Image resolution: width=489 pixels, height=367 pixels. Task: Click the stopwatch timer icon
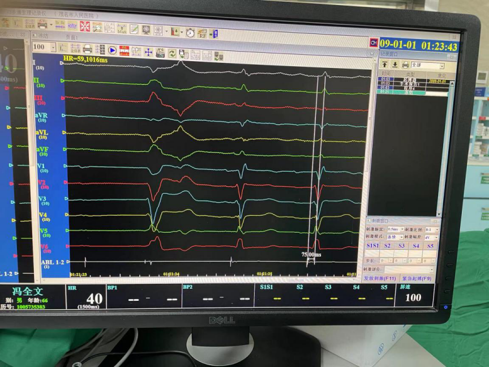190,33
